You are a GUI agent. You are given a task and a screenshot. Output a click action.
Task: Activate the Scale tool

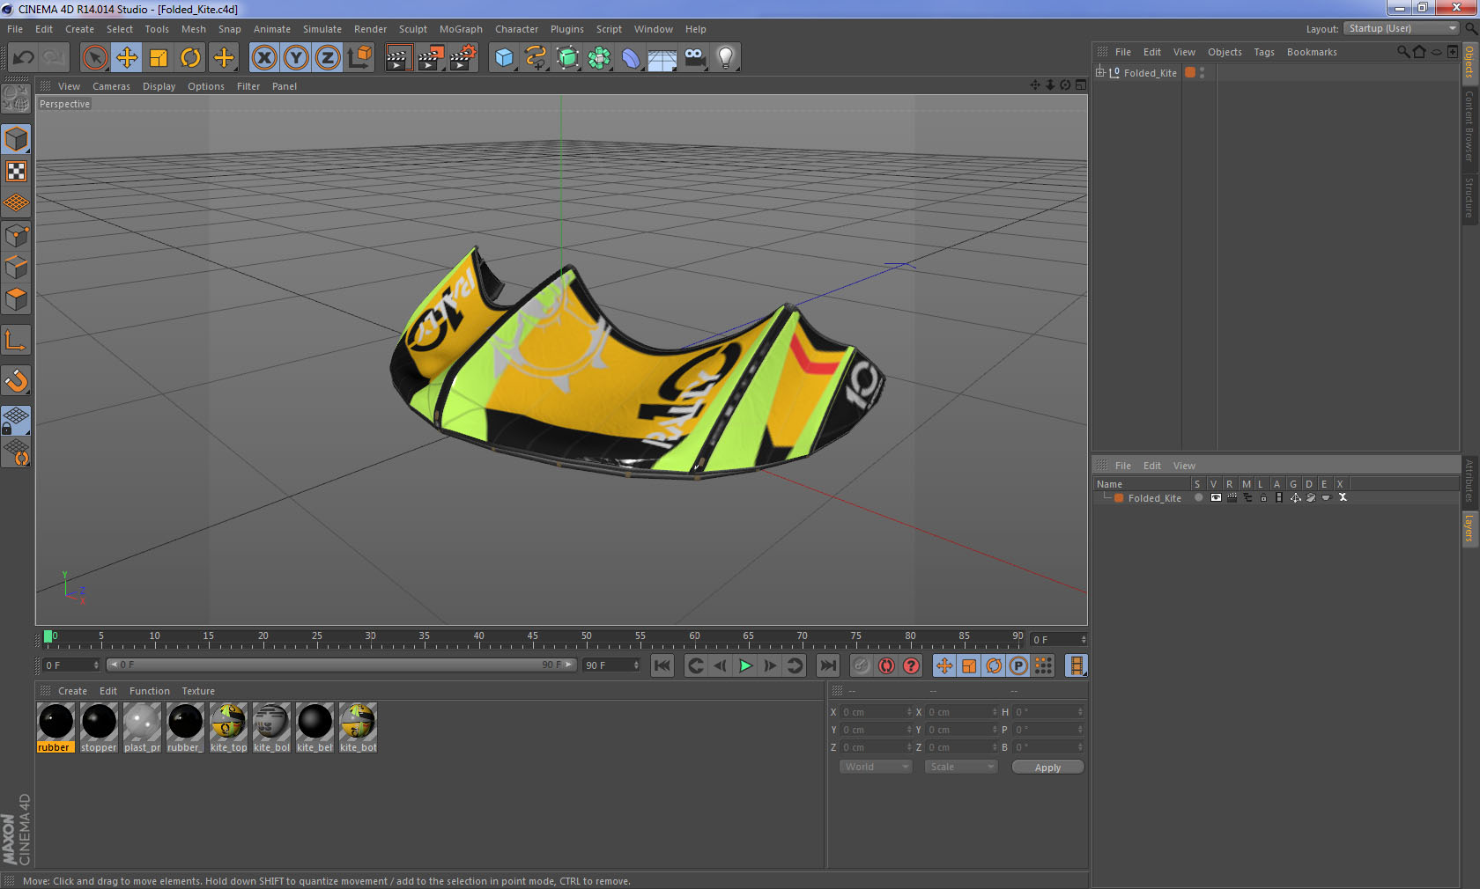pyautogui.click(x=159, y=58)
